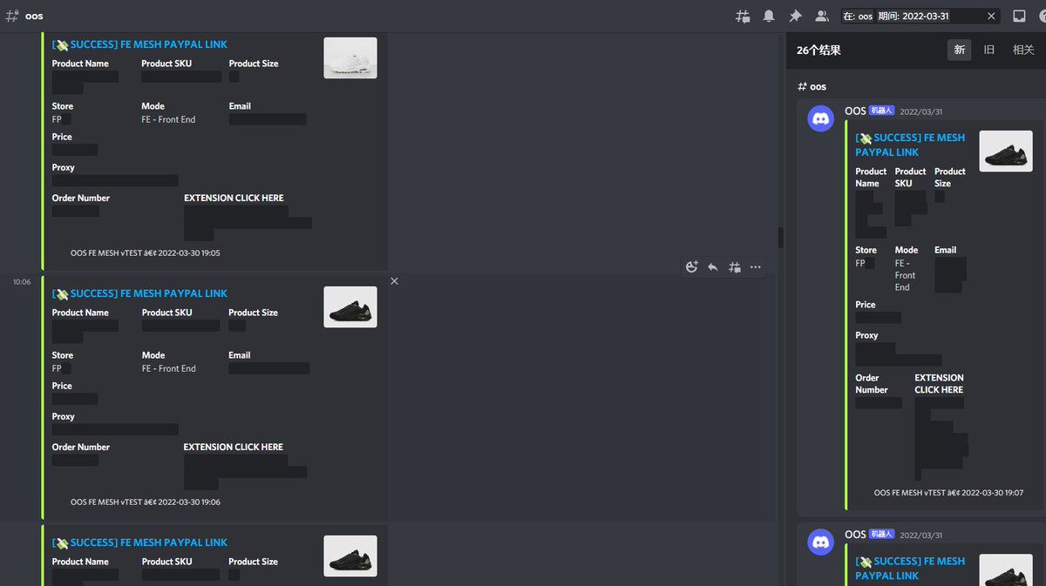Image resolution: width=1046 pixels, height=586 pixels.
Task: Open first search result's SUCCESS FE MESH link
Action: coord(910,145)
